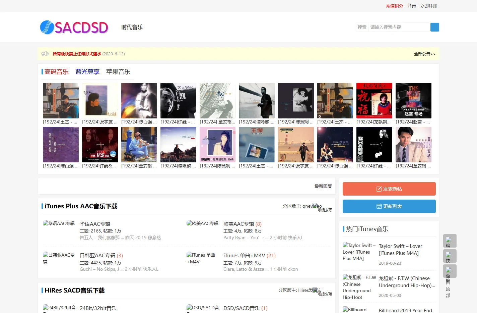Open the [192/24]赵雷 album cover
The height and width of the screenshot is (313, 477).
[x=413, y=101]
